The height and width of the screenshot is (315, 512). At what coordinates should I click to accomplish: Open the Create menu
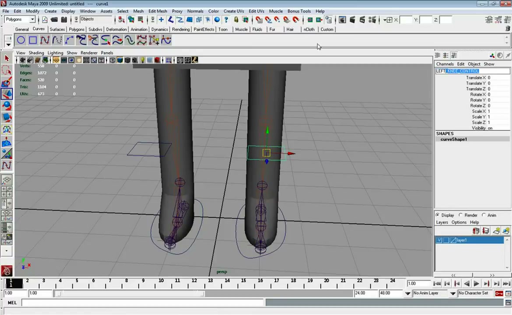coord(50,11)
